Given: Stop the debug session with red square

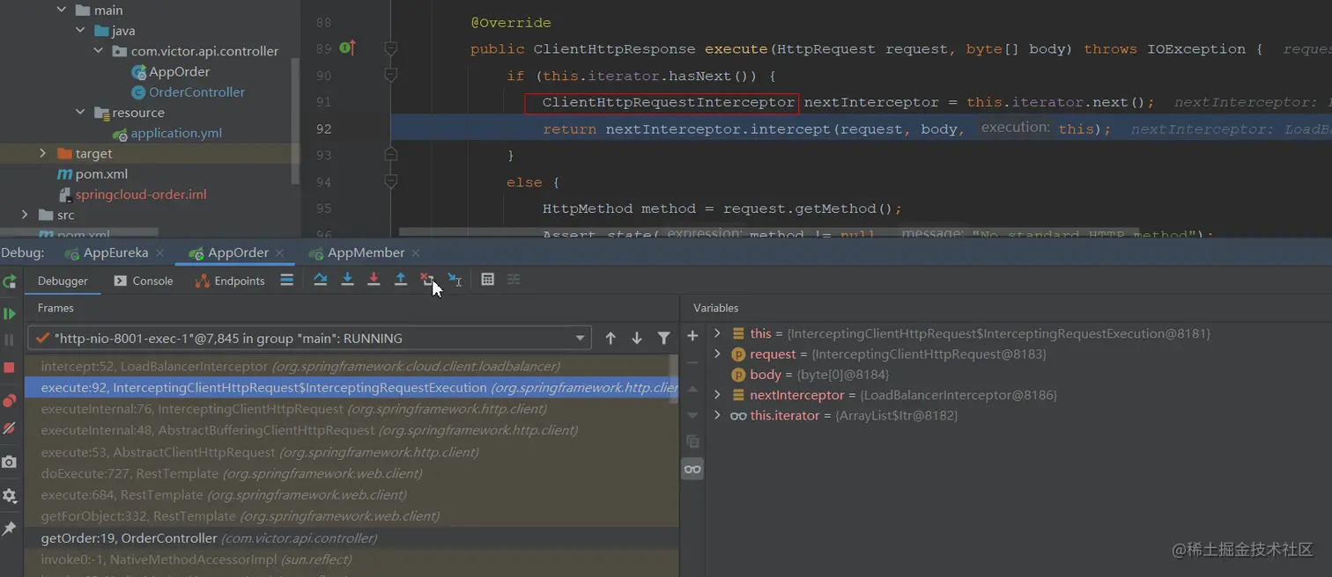Looking at the screenshot, I should [x=10, y=368].
